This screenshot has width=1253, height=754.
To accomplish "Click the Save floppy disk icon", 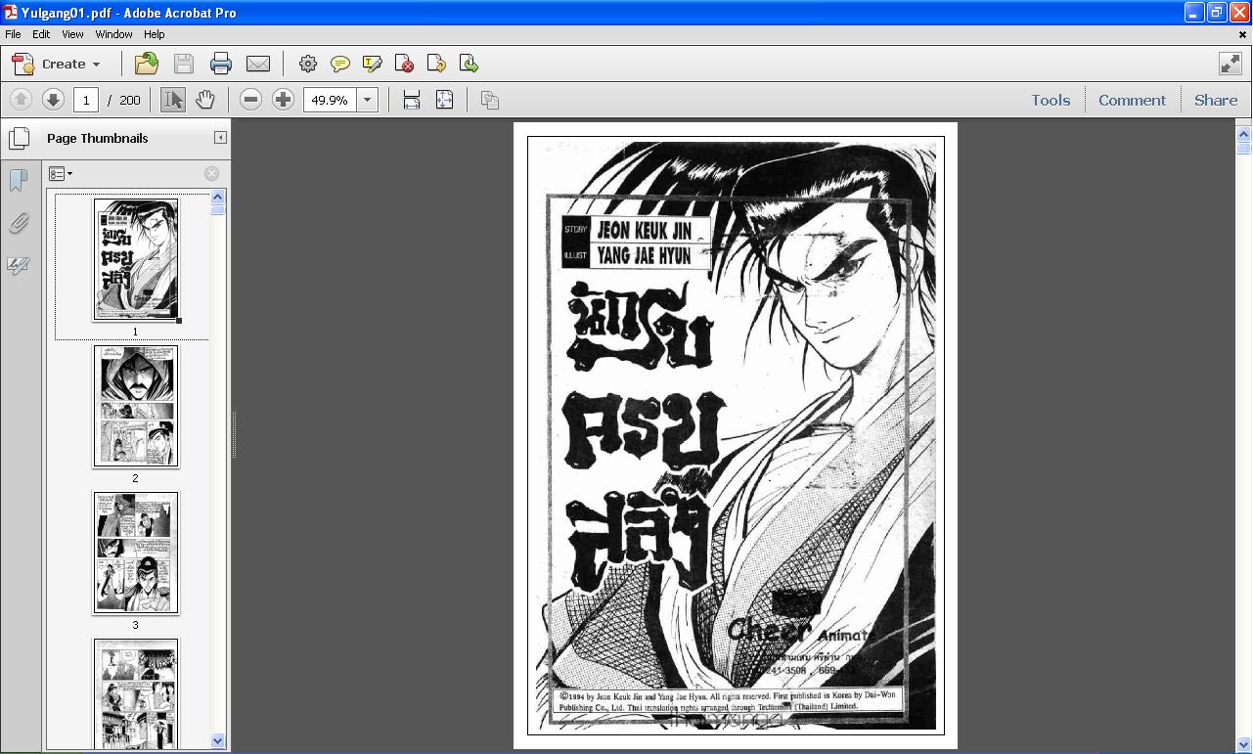I will pos(183,64).
